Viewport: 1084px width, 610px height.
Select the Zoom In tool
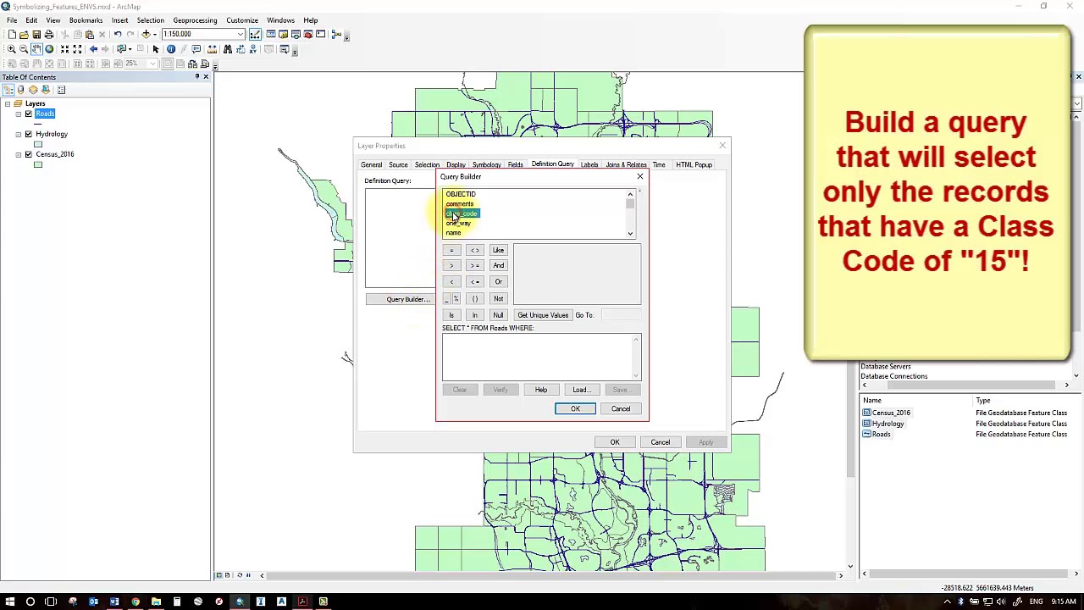coord(11,49)
